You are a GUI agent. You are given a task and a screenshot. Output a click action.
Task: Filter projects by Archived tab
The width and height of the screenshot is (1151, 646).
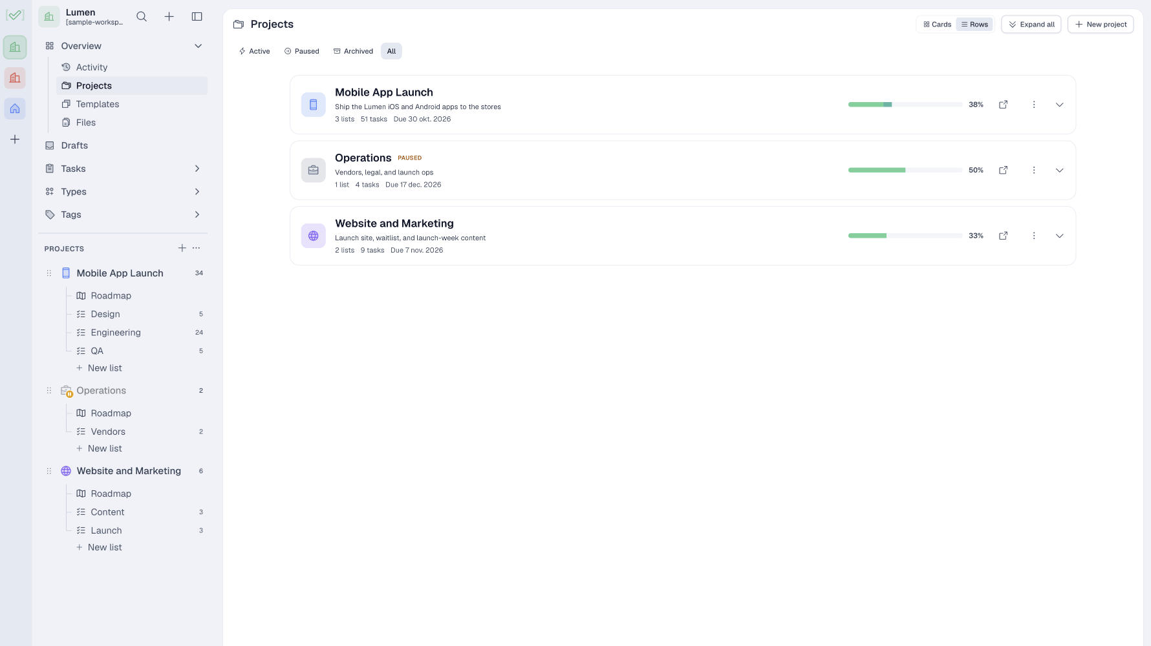point(353,51)
